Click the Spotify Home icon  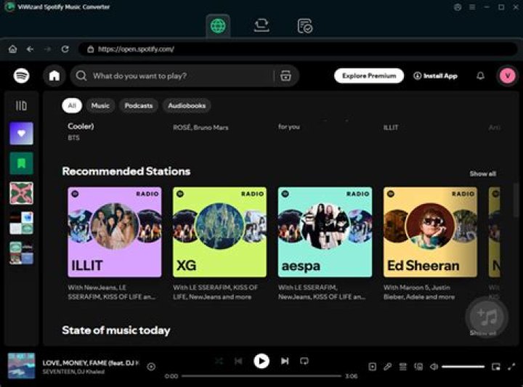[x=54, y=76]
